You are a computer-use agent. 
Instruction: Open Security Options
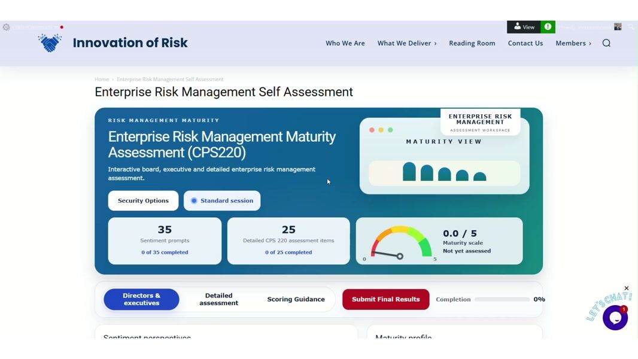pyautogui.click(x=143, y=200)
